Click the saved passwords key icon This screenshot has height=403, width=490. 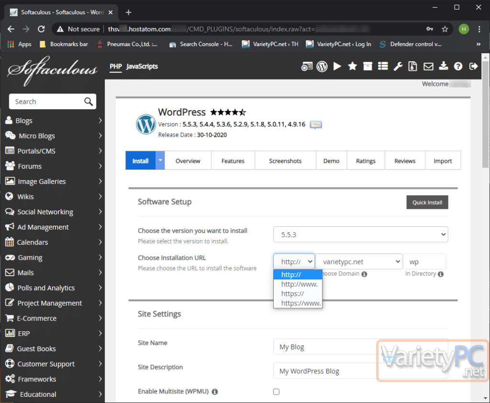click(x=430, y=29)
